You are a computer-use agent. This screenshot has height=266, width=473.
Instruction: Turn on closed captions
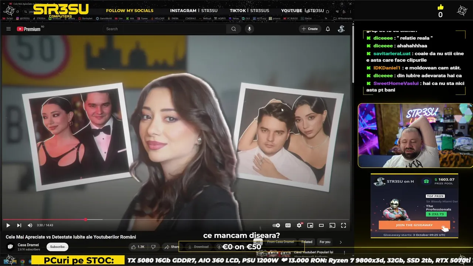288,225
